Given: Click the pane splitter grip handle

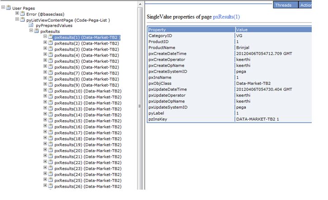Looking at the screenshot, I should (x=140, y=106).
